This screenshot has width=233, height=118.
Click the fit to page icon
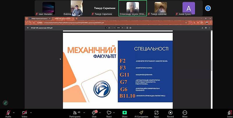pos(127,28)
